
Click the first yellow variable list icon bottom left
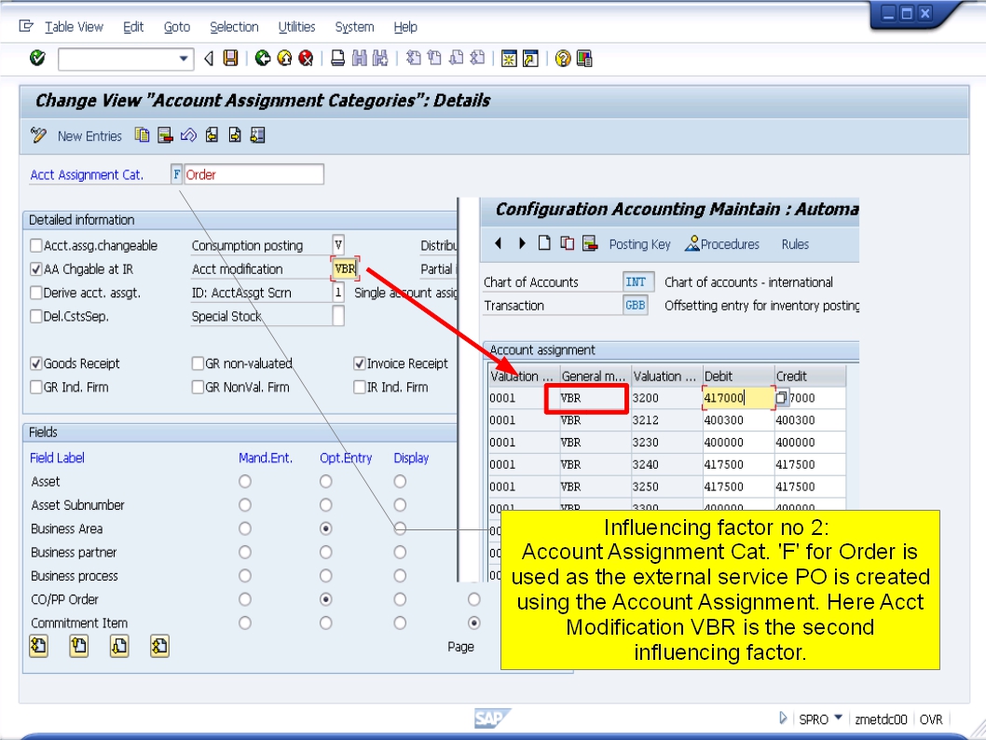tap(38, 646)
